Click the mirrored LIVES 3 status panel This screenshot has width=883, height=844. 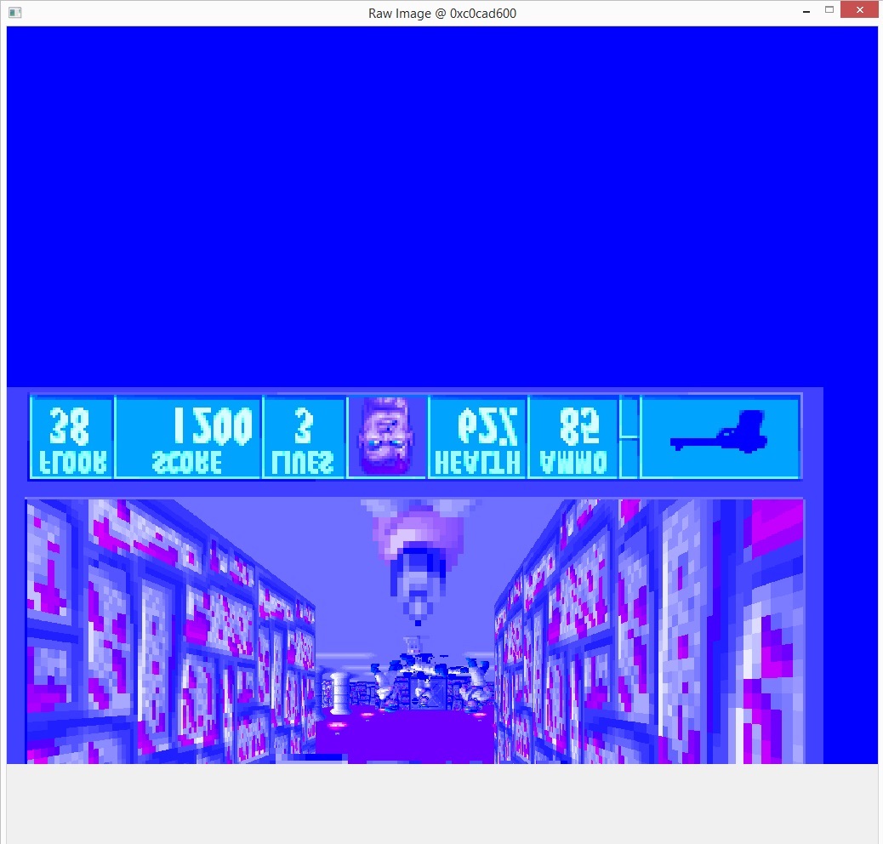click(304, 437)
